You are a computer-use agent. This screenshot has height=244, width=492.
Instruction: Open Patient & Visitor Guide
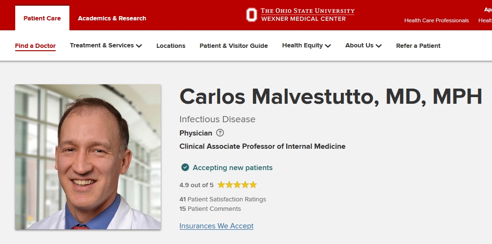(233, 46)
